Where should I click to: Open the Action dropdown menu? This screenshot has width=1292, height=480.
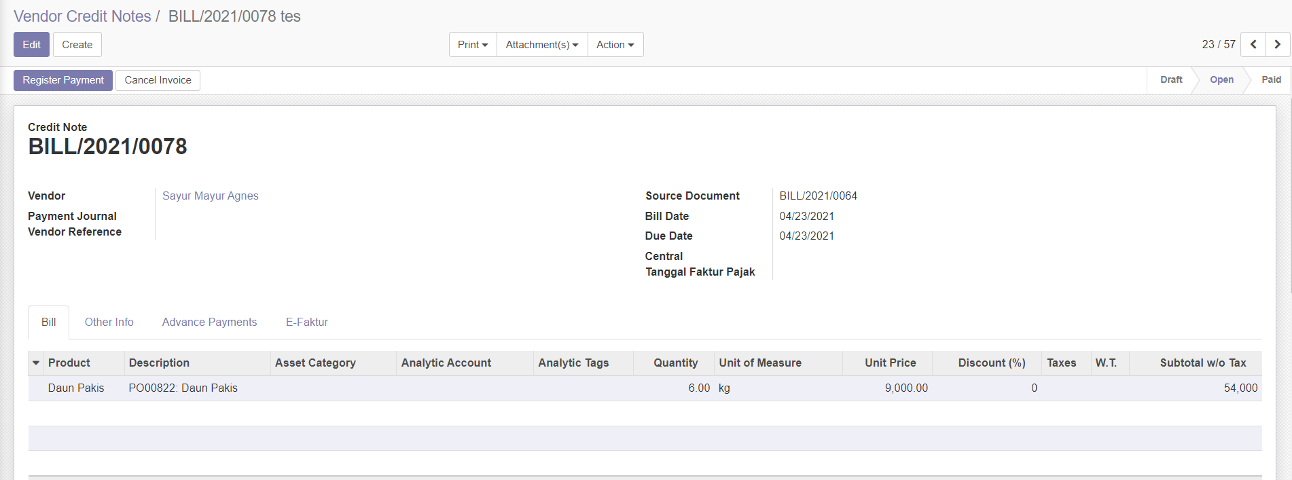615,45
